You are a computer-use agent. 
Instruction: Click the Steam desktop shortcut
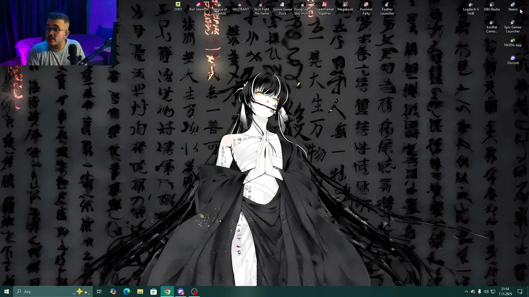[513, 7]
